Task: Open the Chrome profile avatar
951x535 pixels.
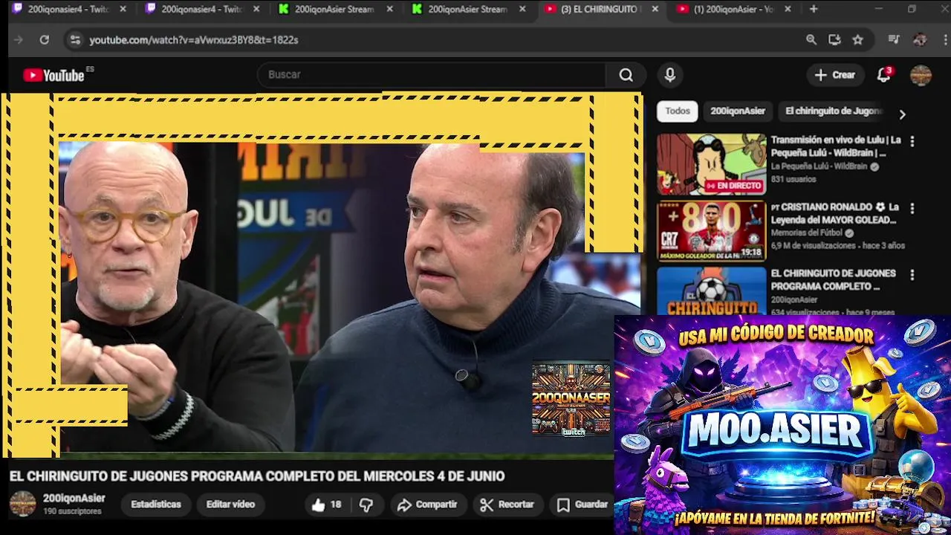Action: point(920,40)
